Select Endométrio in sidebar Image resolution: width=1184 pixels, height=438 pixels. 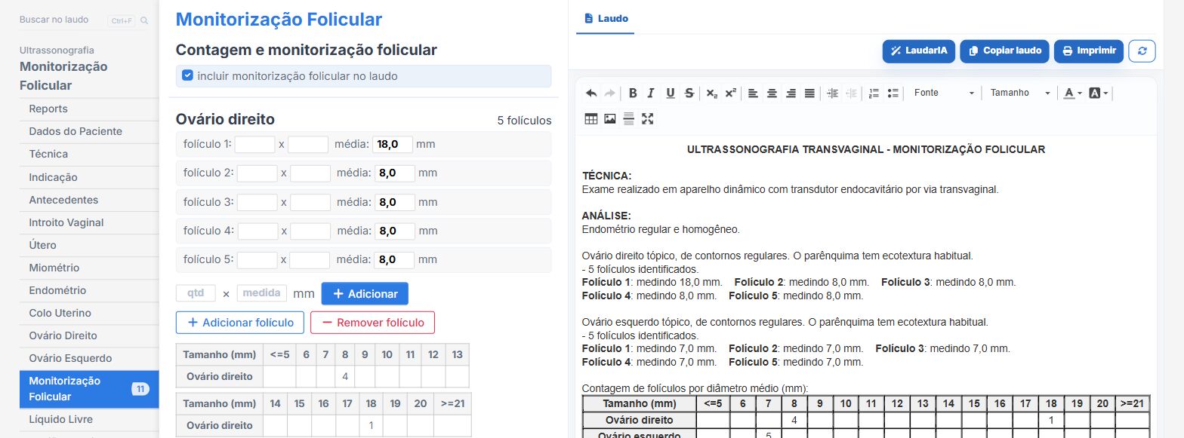point(89,290)
